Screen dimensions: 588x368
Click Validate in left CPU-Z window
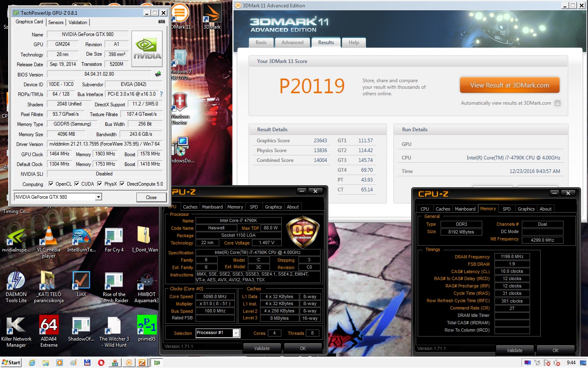coord(262,348)
